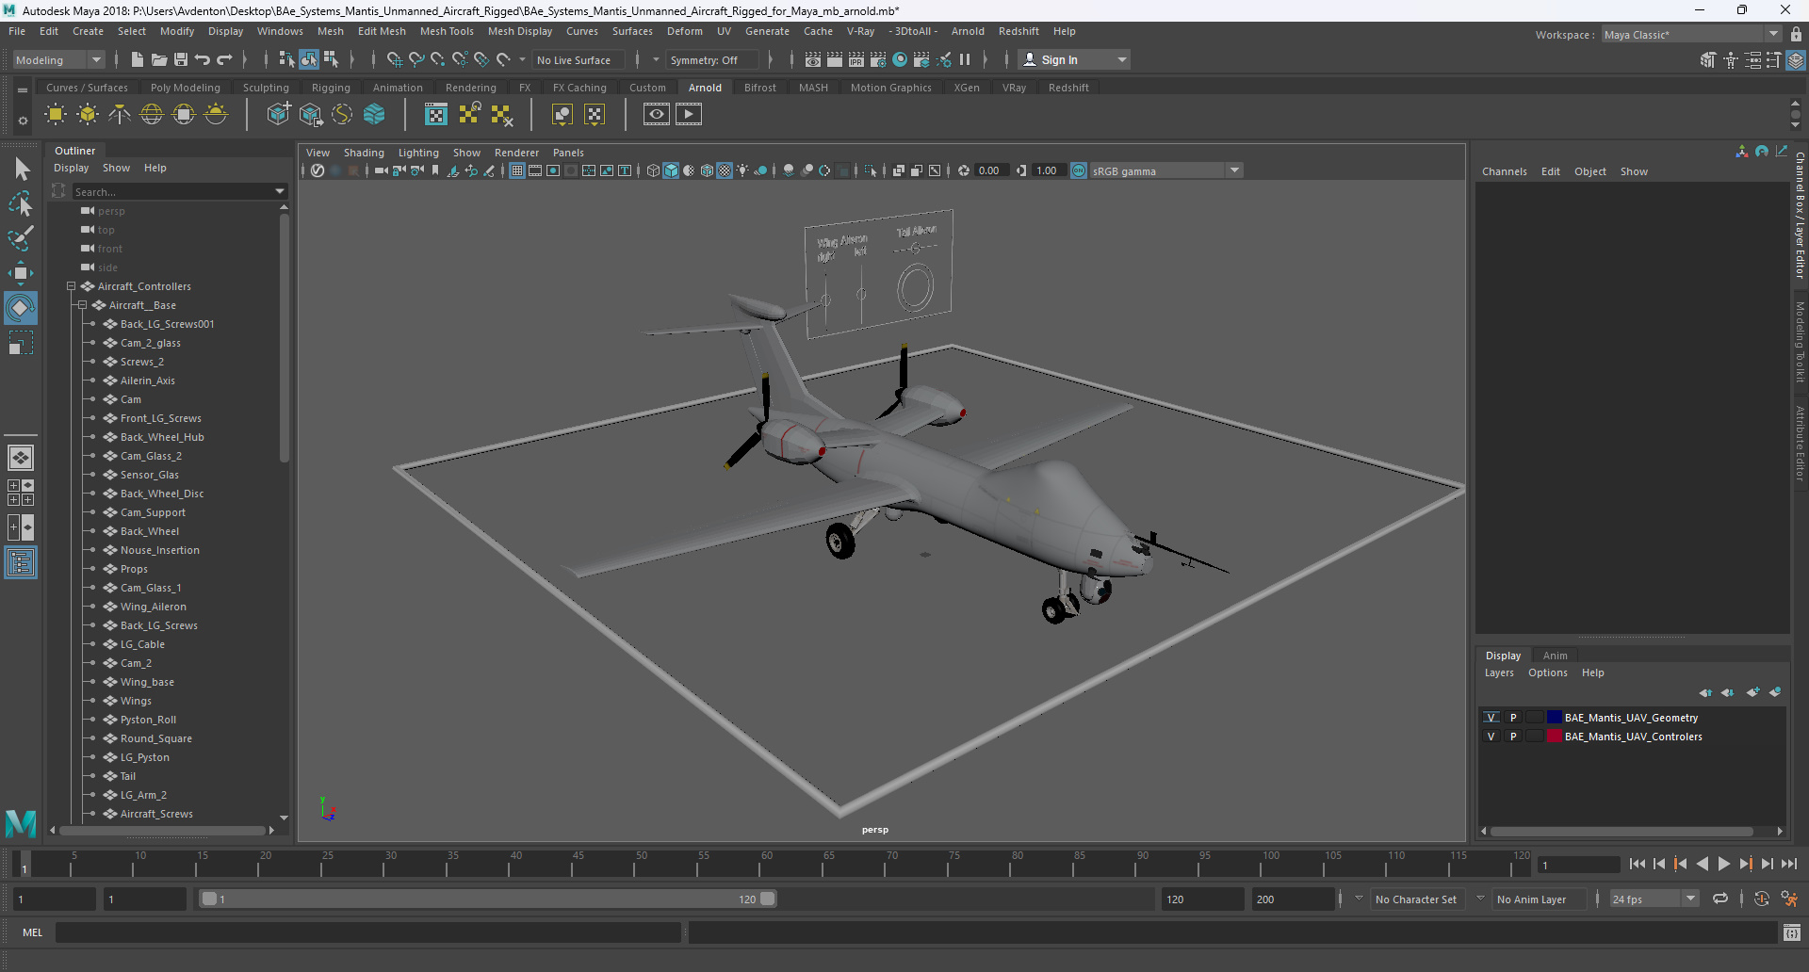The image size is (1809, 972).
Task: Toggle playback P of BAE_Mantis_UAV_Geometry layer
Action: click(x=1513, y=718)
